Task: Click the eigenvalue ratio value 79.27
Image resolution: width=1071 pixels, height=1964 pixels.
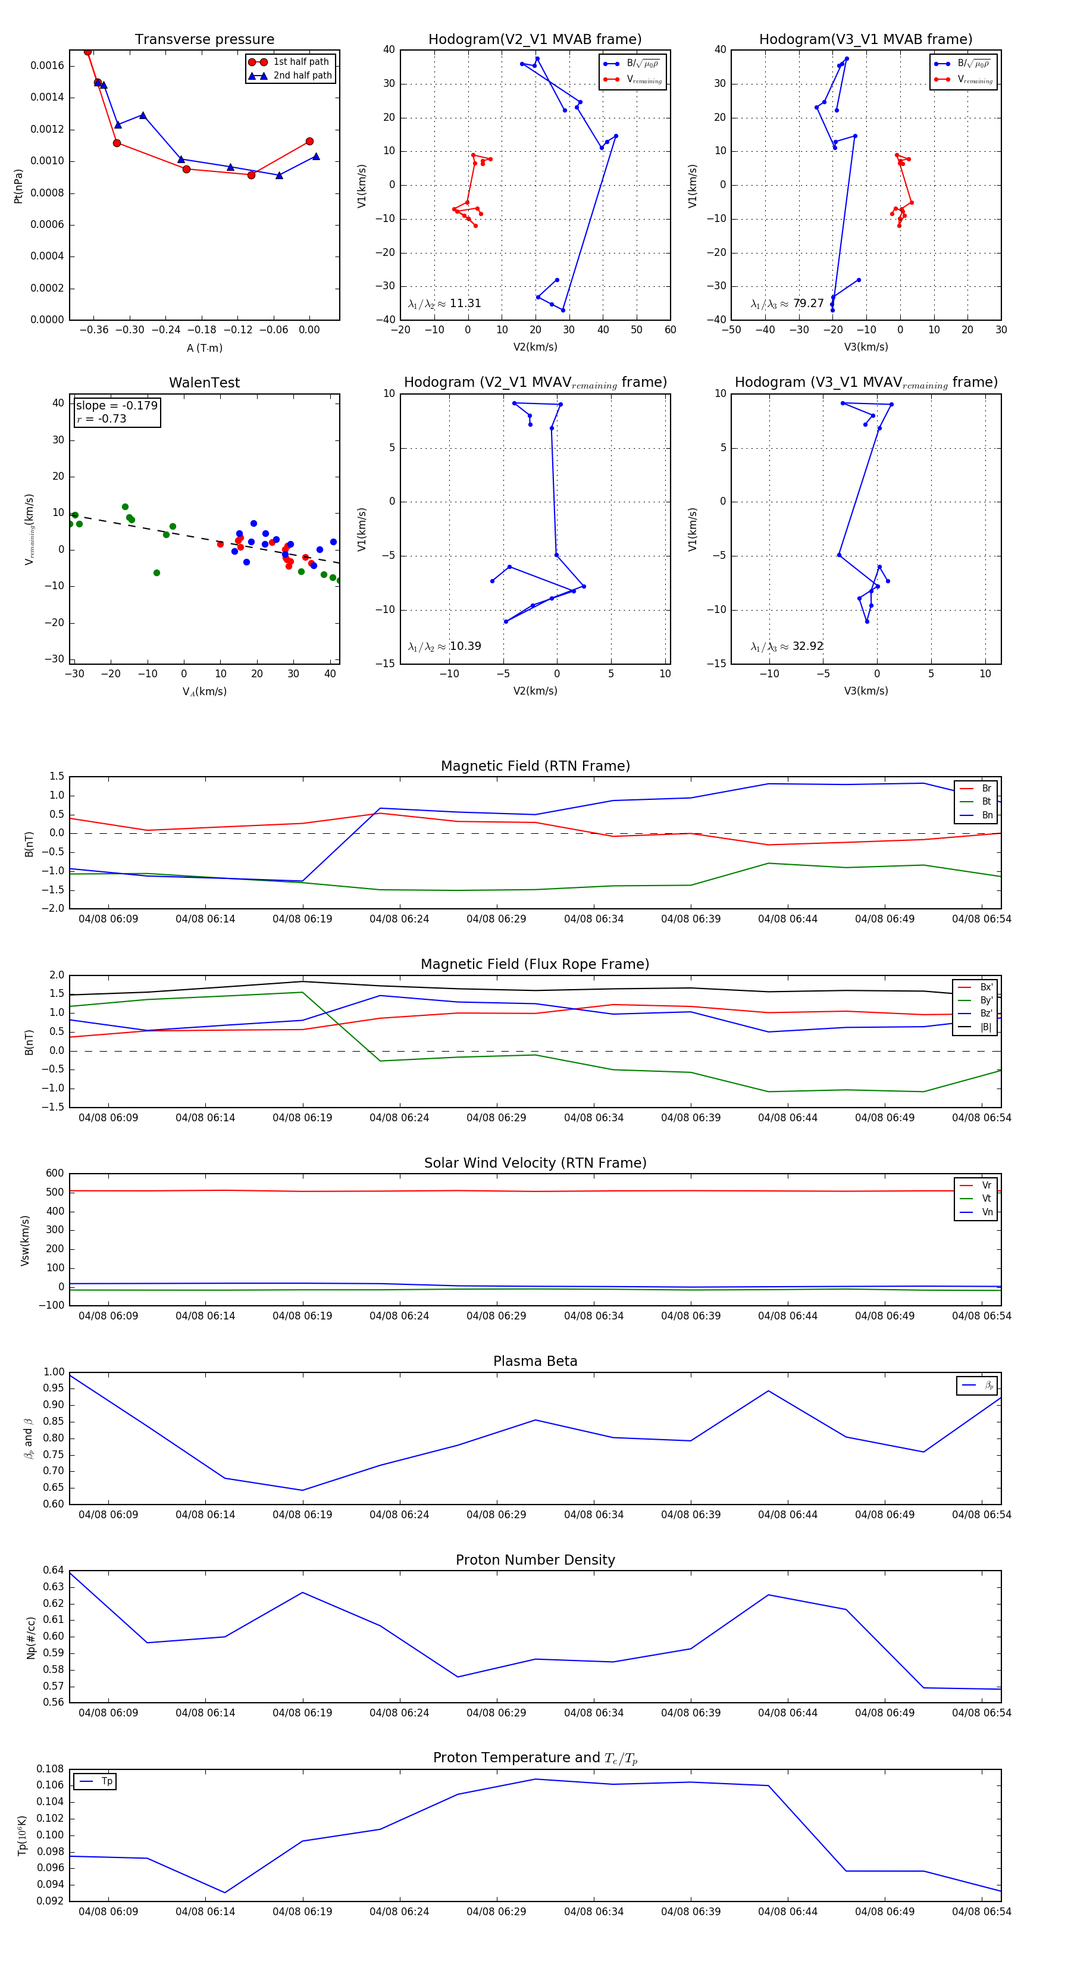Action: click(x=808, y=304)
